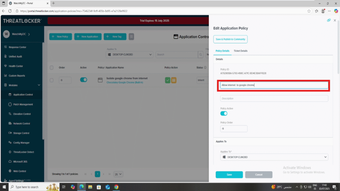Tick the checkbox for the Isolate google chrome policy
Viewport: 340px width, 191px height.
(x=51, y=80)
